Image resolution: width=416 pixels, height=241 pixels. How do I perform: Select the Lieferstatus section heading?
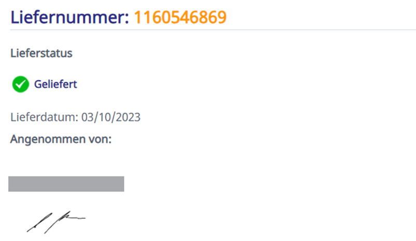41,53
